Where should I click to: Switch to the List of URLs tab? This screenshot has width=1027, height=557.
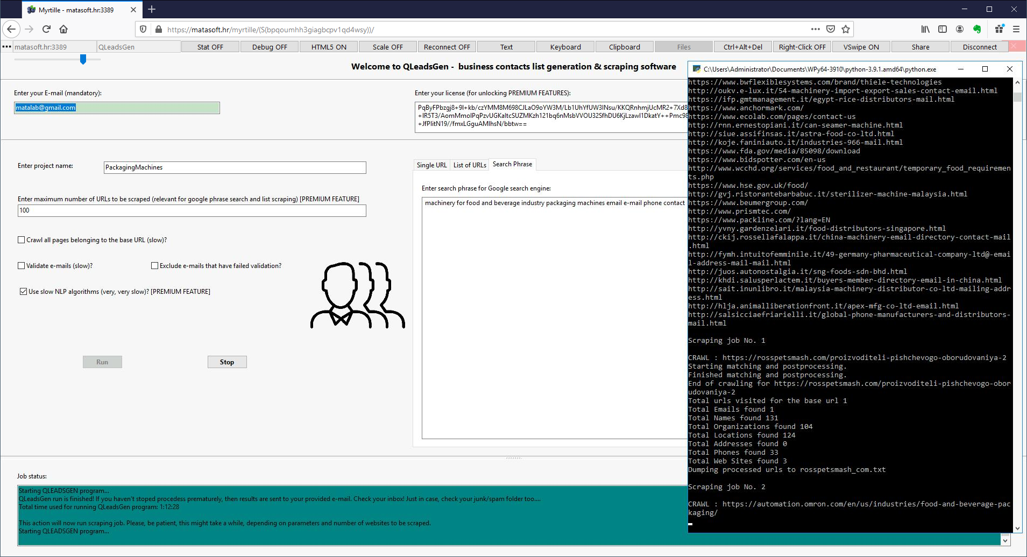pyautogui.click(x=470, y=165)
